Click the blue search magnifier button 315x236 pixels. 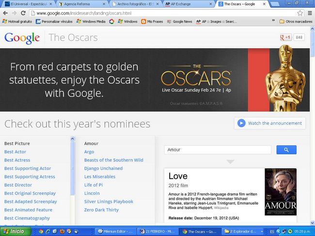point(286,150)
